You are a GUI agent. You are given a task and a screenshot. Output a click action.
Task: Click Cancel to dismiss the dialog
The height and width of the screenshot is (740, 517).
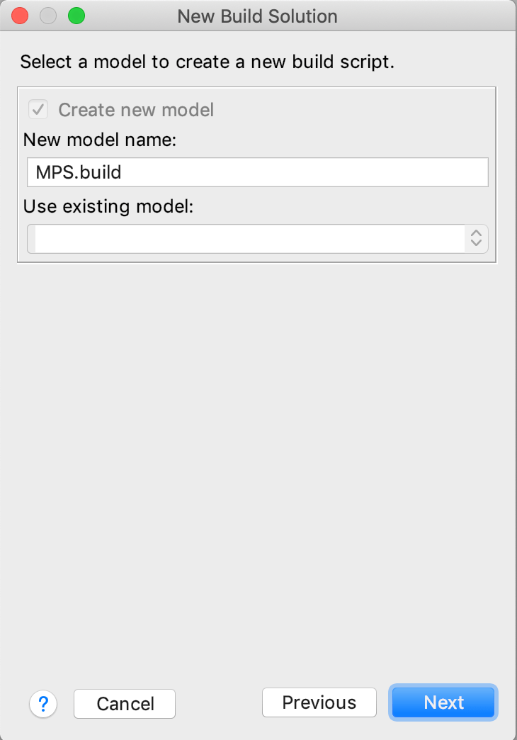point(124,703)
